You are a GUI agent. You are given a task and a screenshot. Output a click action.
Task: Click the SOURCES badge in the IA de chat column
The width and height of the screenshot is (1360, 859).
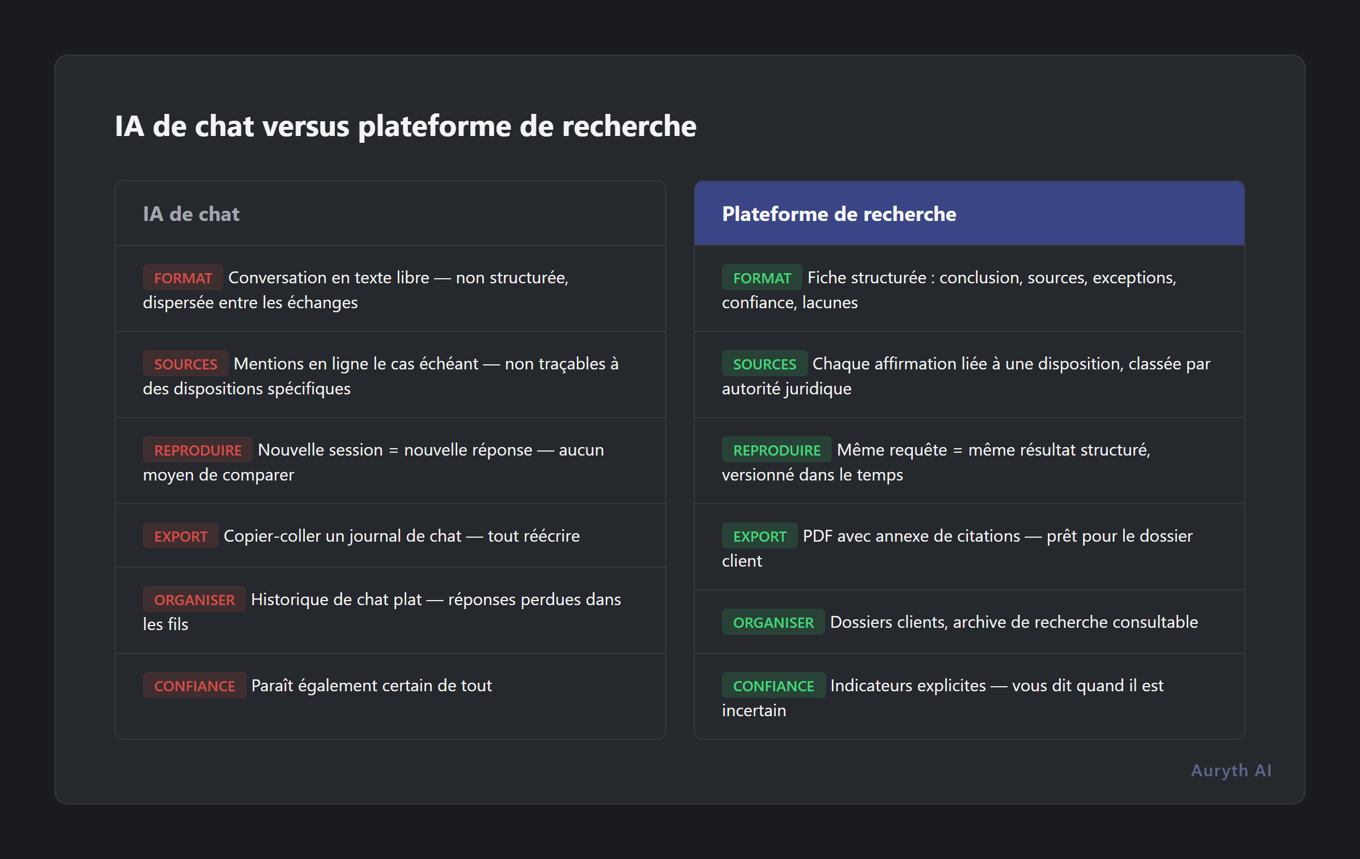pyautogui.click(x=185, y=364)
